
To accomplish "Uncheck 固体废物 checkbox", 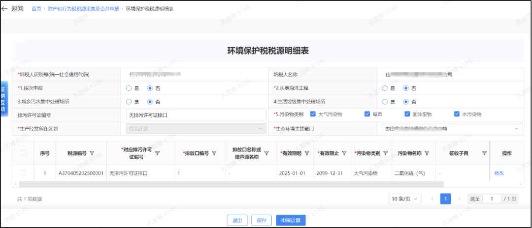I will click(407, 114).
